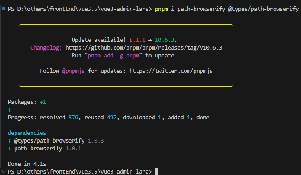The width and height of the screenshot is (301, 175).
Task: Open the pnpm changelog GitHub releases link
Action: (x=143, y=48)
